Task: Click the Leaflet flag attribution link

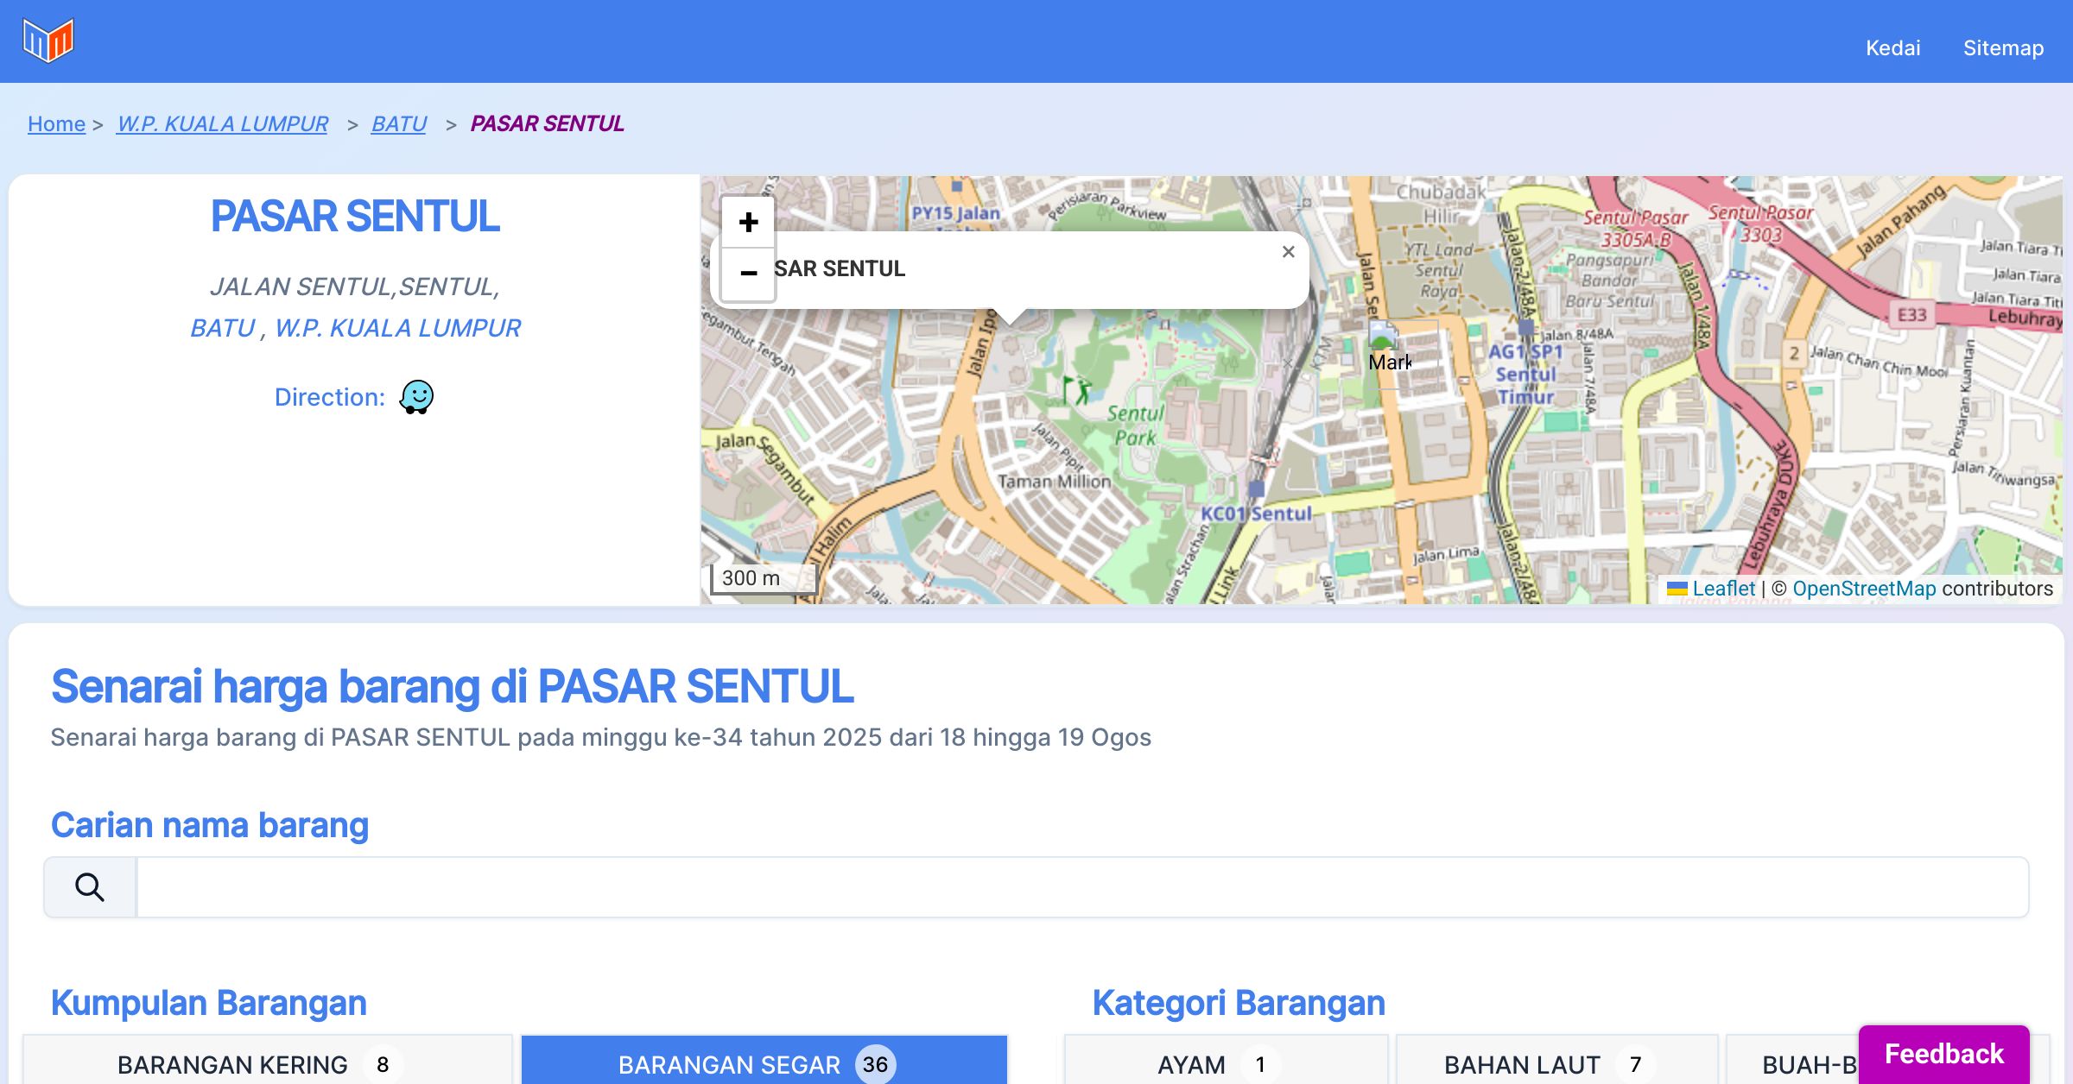Action: click(1714, 589)
